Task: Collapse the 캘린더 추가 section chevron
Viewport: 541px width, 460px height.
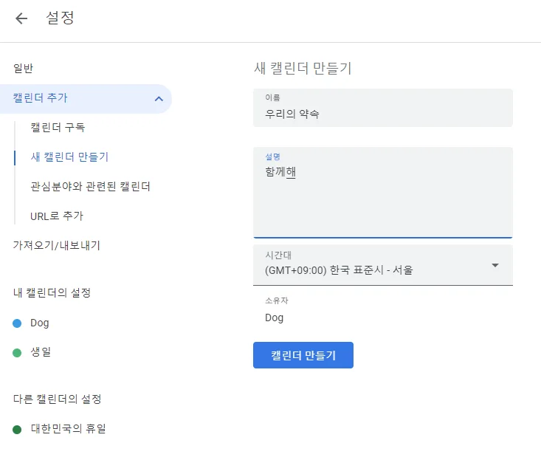Action: click(x=159, y=99)
